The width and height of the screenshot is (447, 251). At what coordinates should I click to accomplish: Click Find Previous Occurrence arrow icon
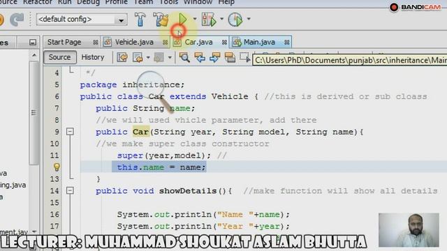(200, 57)
